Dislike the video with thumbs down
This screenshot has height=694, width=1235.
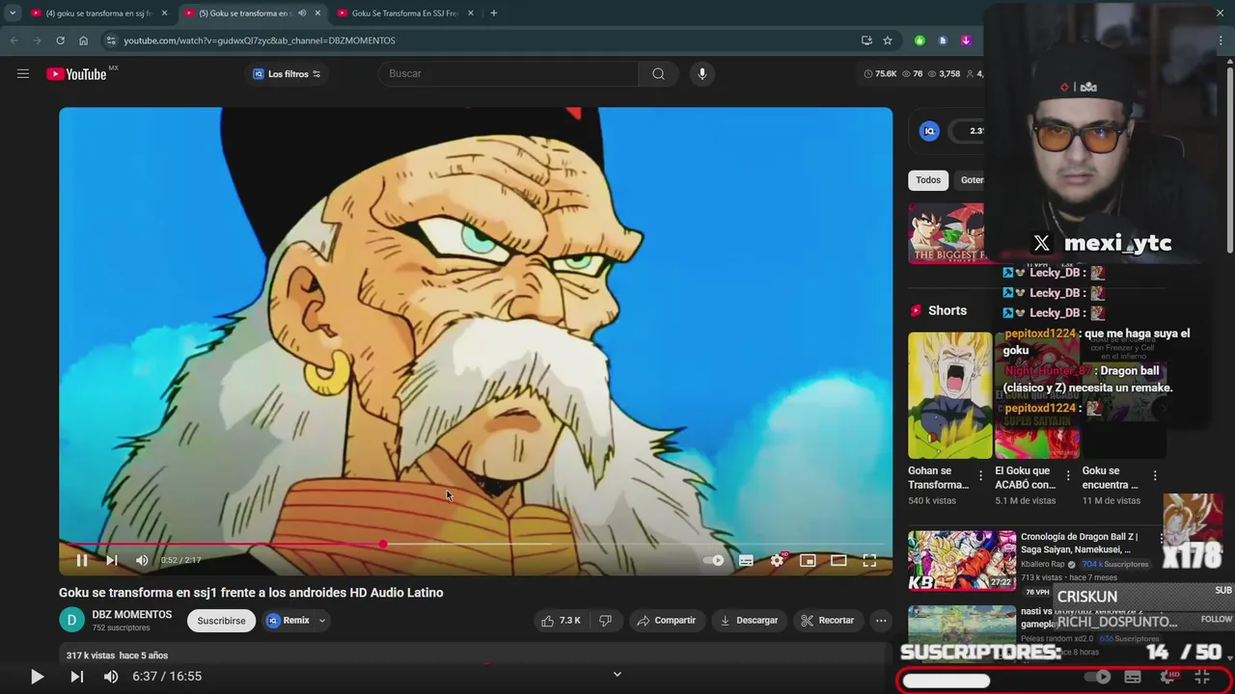click(605, 621)
